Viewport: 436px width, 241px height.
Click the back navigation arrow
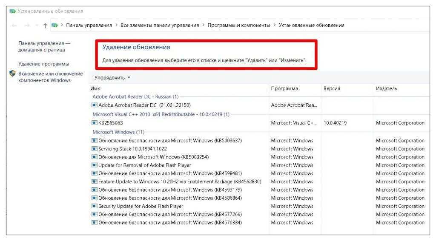[x=14, y=26]
